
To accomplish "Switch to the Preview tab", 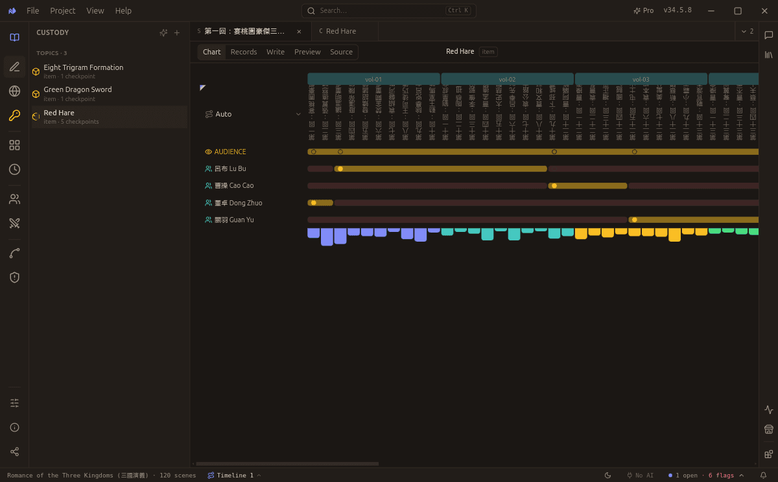I will point(307,52).
